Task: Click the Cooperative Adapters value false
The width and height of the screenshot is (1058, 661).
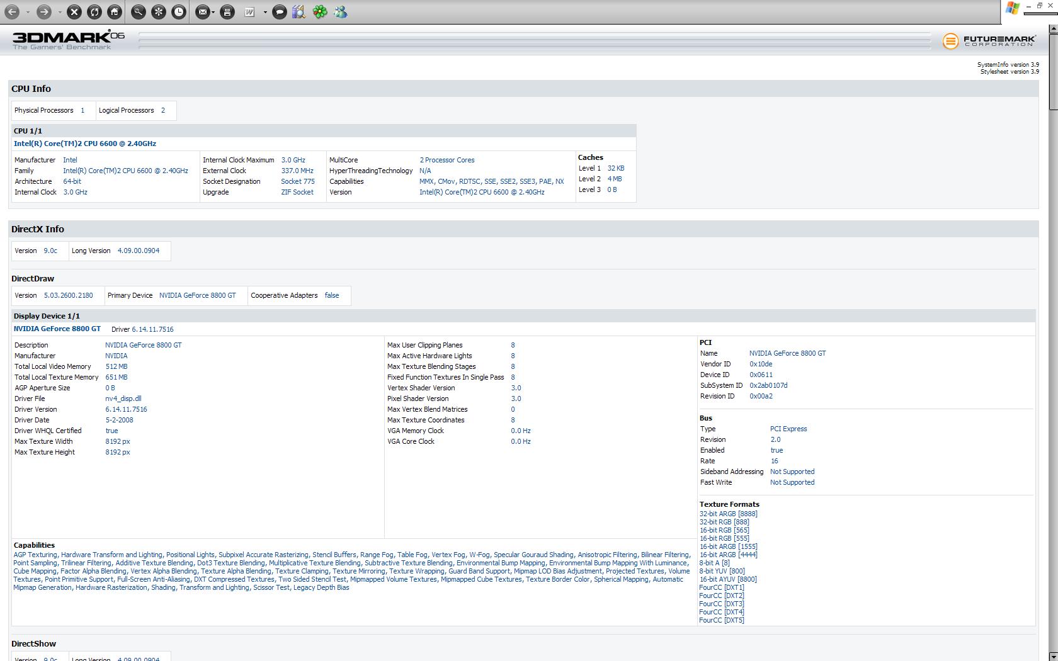Action: tap(332, 295)
